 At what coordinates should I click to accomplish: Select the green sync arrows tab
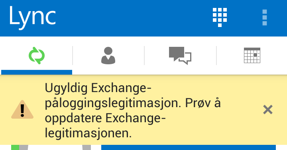pos(37,56)
